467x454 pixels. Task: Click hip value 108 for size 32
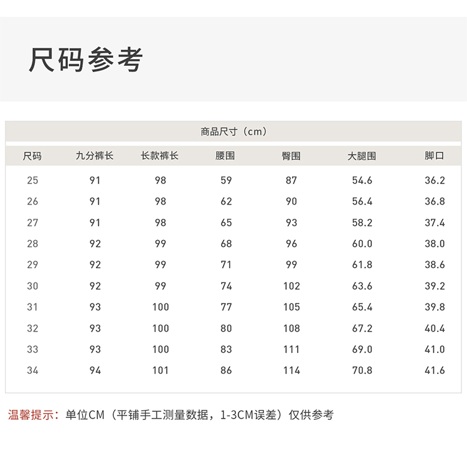tap(291, 328)
